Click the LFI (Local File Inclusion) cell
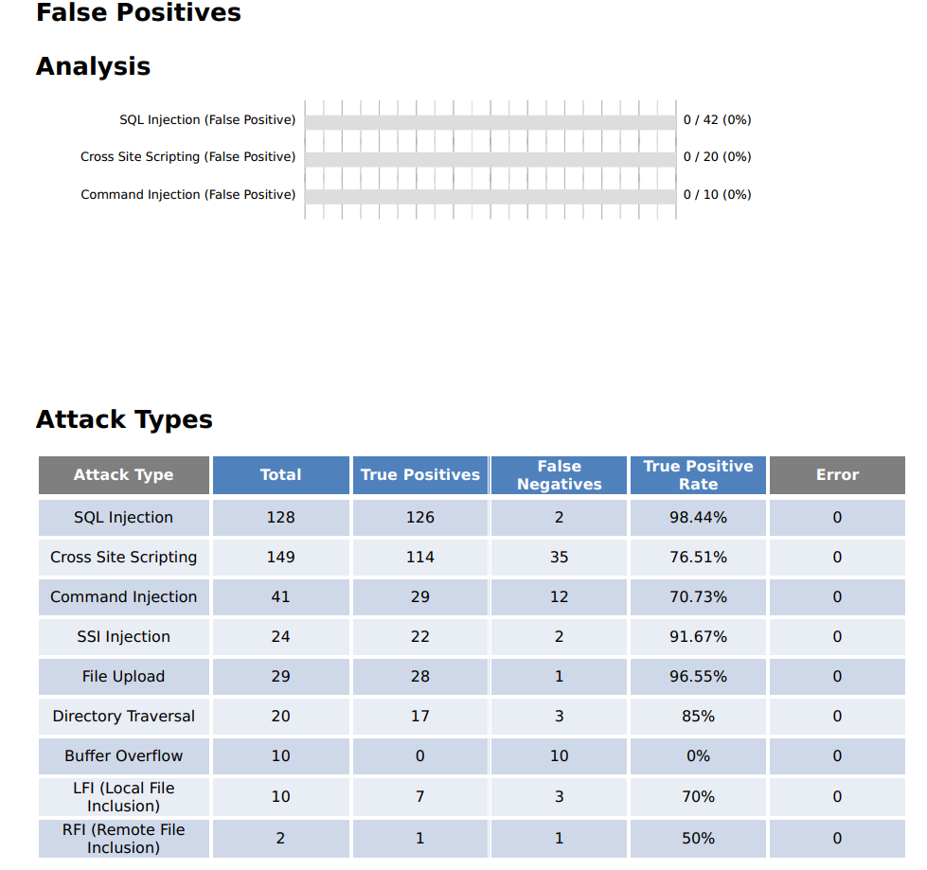The image size is (927, 870). (124, 797)
